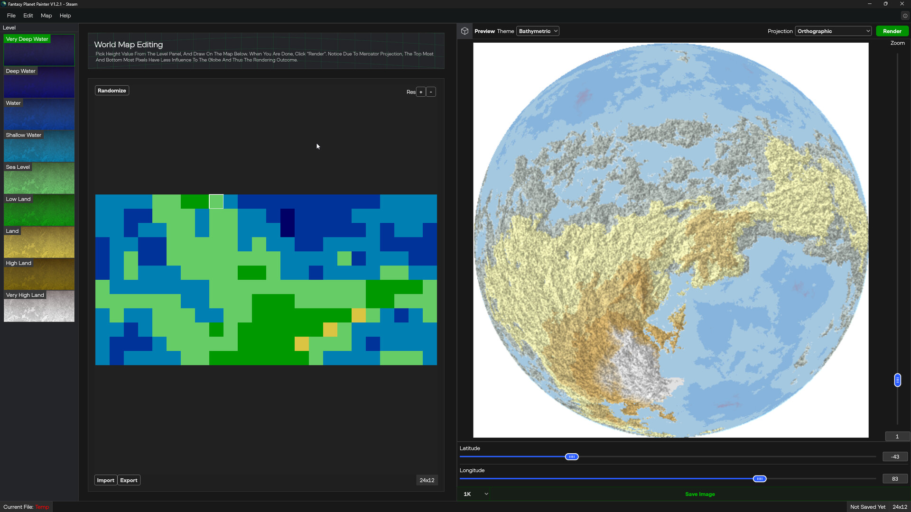The height and width of the screenshot is (512, 911).
Task: Click the Fantasy Planet Painter title bar icon
Action: [4, 4]
